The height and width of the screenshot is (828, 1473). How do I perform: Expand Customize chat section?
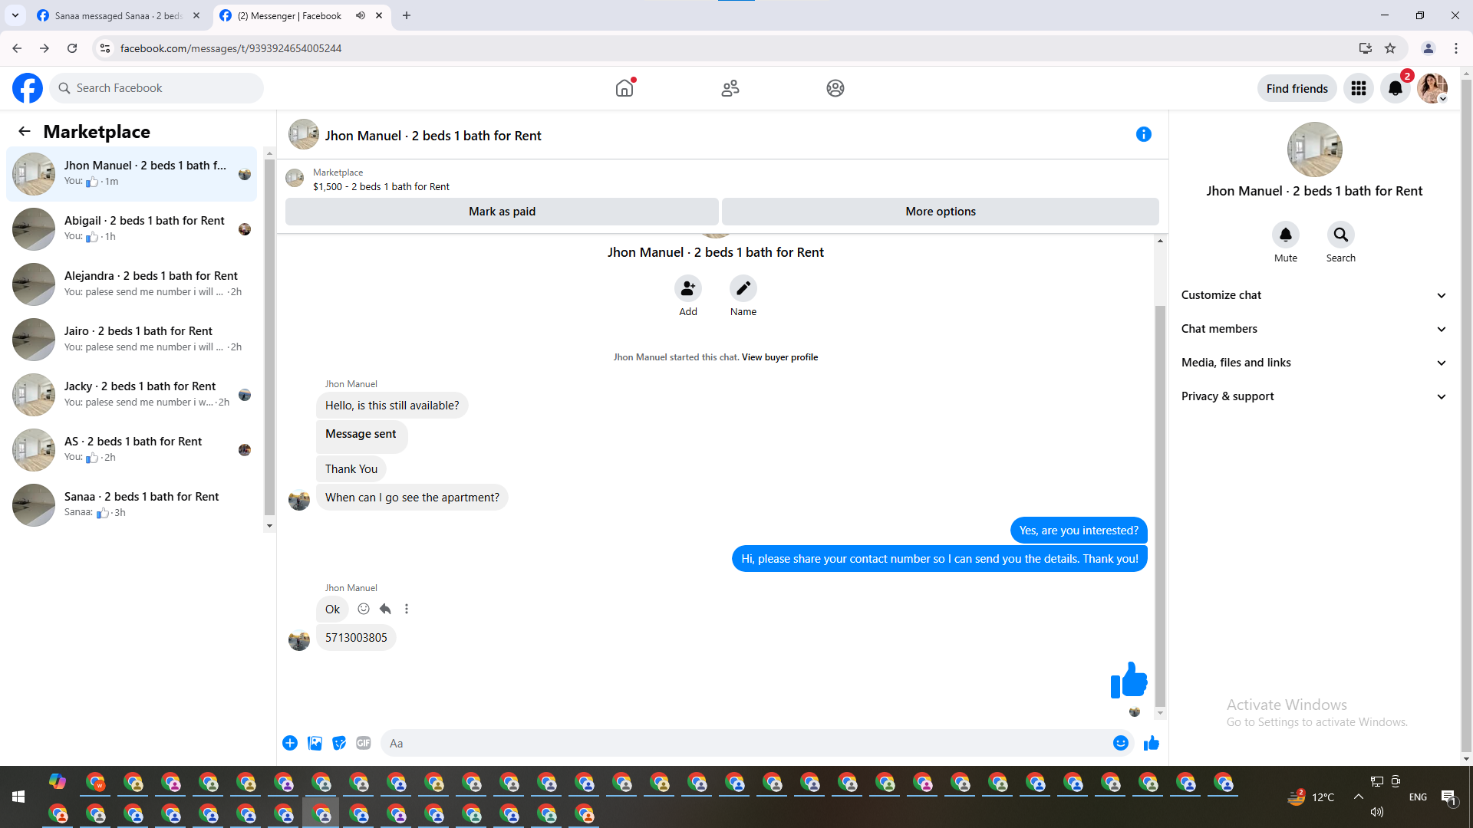(1314, 295)
